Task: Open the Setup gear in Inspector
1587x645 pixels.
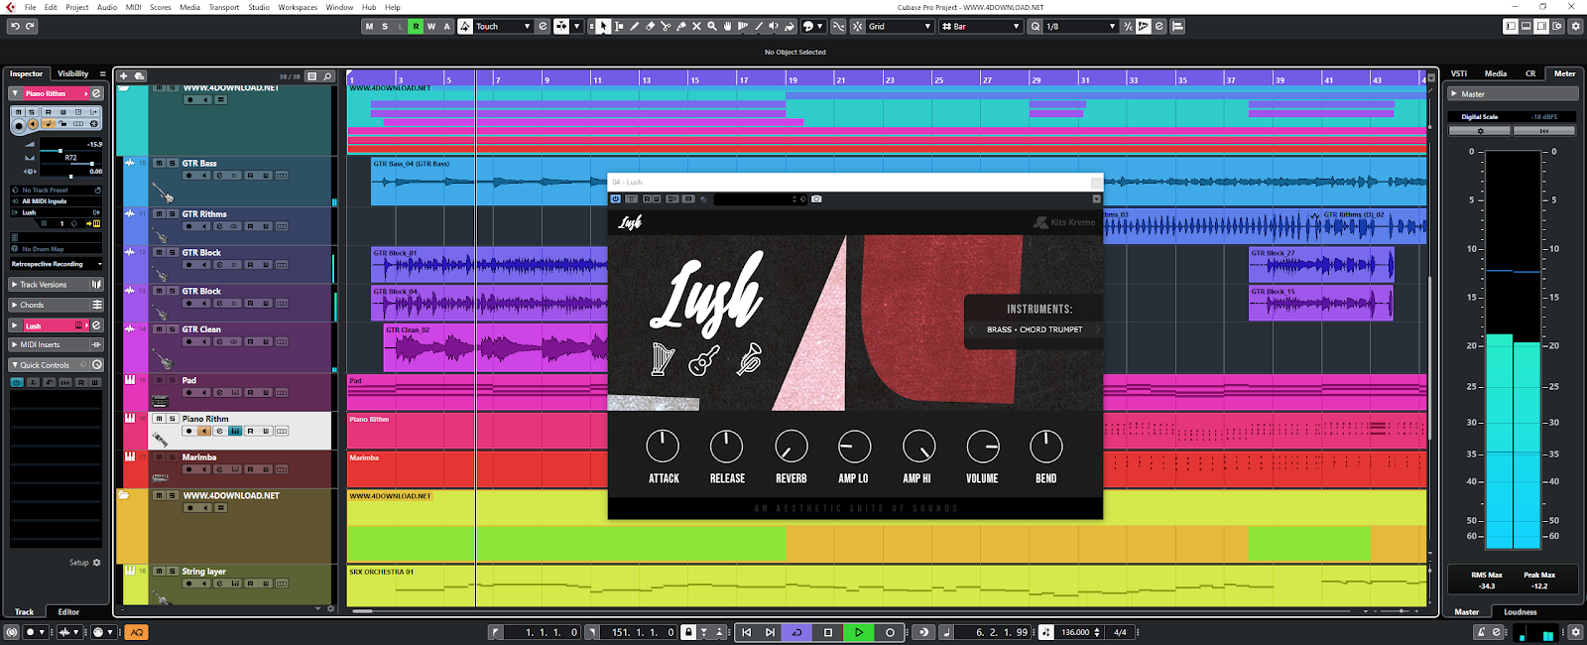Action: (x=96, y=563)
